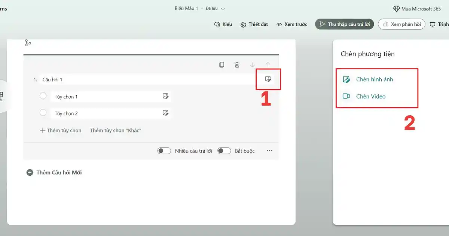This screenshot has width=449, height=236.
Task: Open the Kiểu style menu
Action: 223,24
